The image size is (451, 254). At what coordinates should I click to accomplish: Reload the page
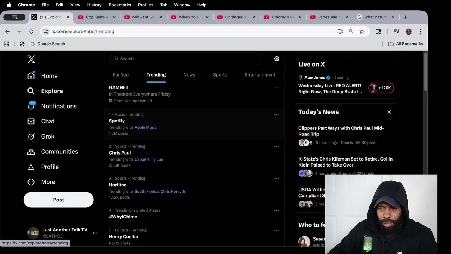31,31
